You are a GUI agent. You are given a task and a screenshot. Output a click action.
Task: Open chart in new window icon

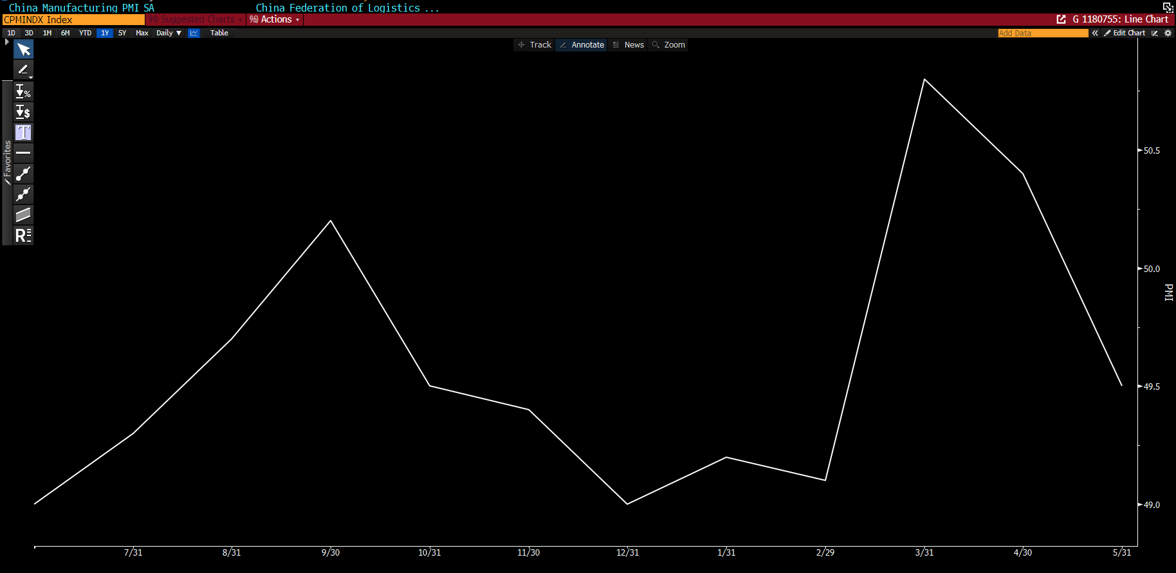tap(1061, 19)
